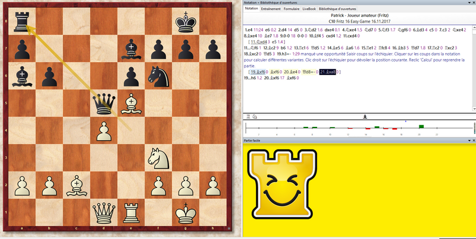Click empty destination square e4
Screen dimensions: 476x239
pos(131,131)
